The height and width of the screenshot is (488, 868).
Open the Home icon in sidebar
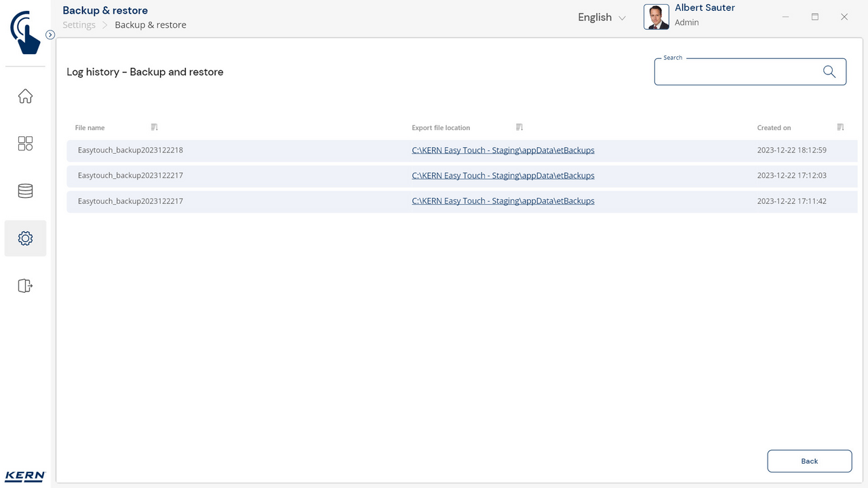coord(25,96)
